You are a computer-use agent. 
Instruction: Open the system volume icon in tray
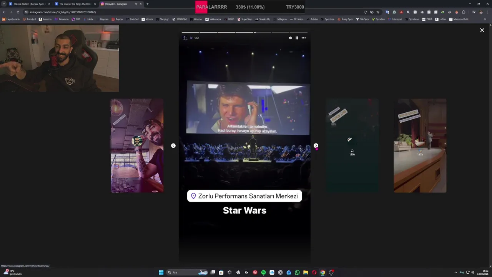tap(472, 272)
